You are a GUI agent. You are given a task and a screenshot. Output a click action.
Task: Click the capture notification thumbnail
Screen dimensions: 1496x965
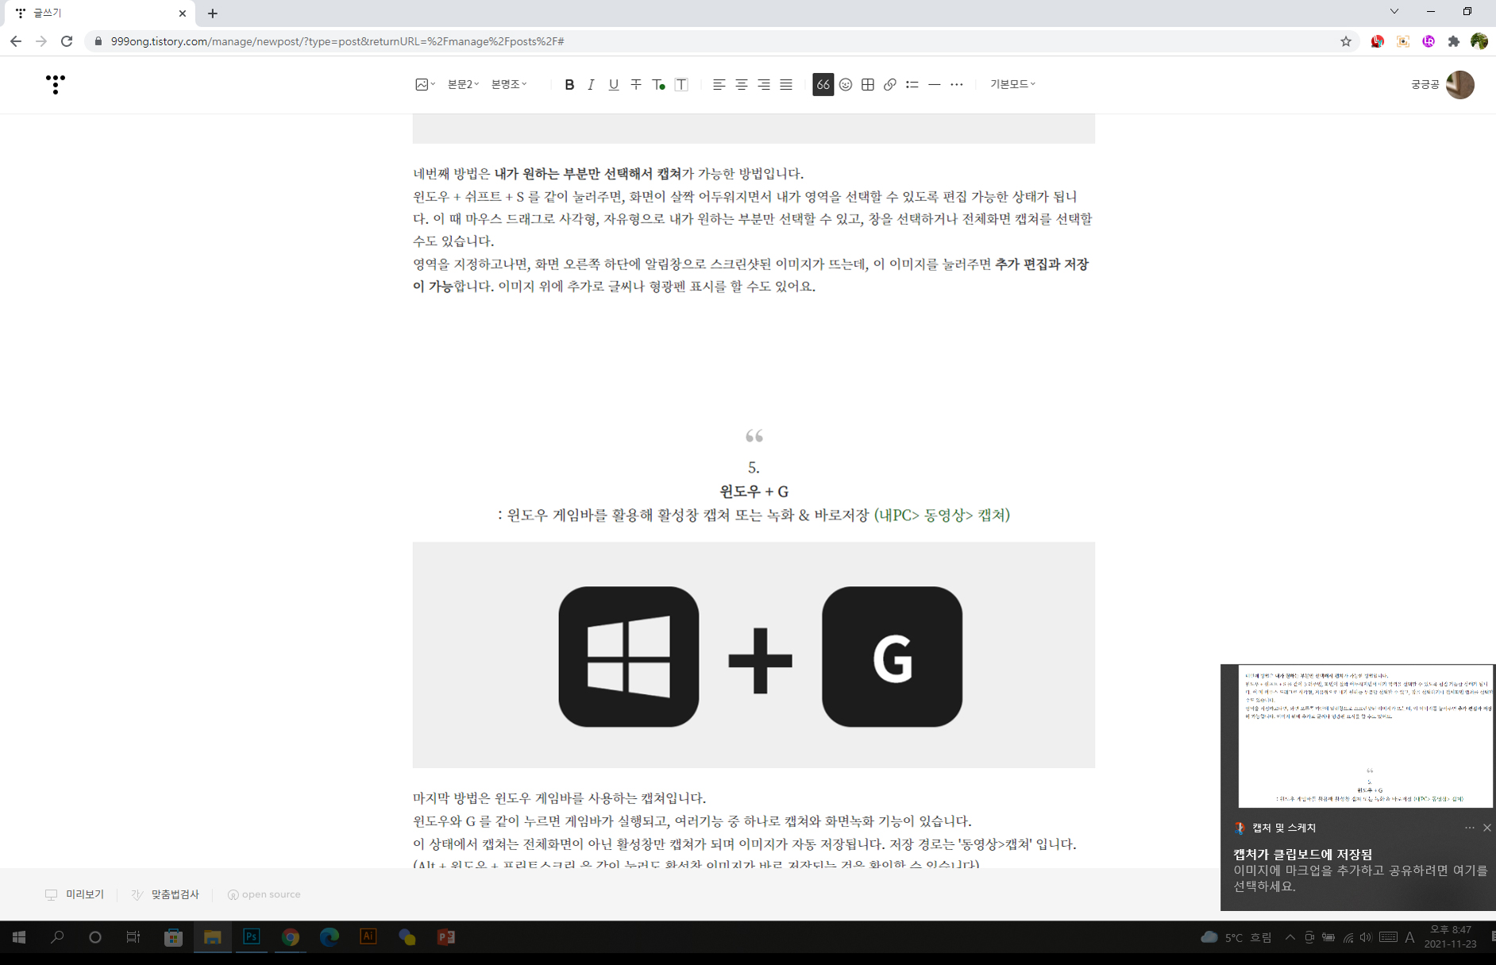(1365, 736)
